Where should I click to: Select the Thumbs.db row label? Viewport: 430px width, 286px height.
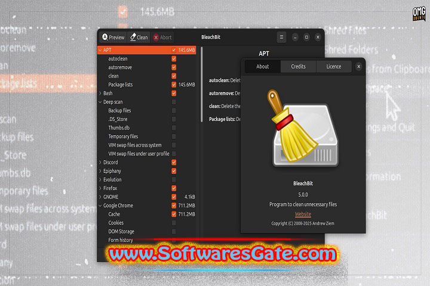coord(119,128)
